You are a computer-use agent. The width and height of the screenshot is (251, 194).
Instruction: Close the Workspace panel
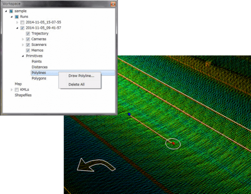pyautogui.click(x=113, y=4)
